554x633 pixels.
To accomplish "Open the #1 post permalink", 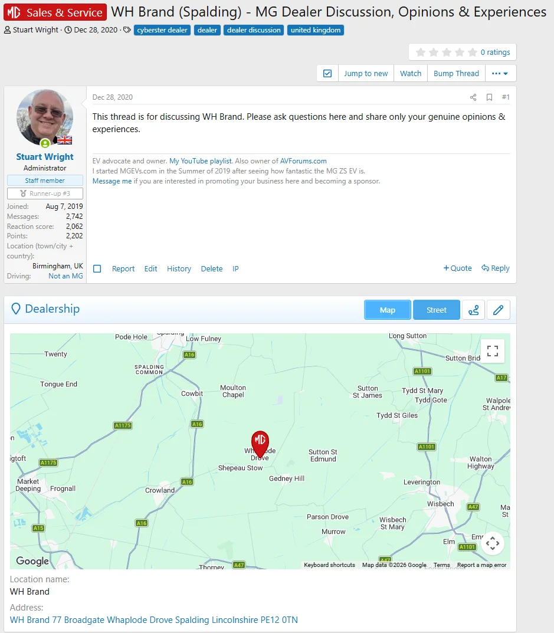I will click(x=506, y=97).
